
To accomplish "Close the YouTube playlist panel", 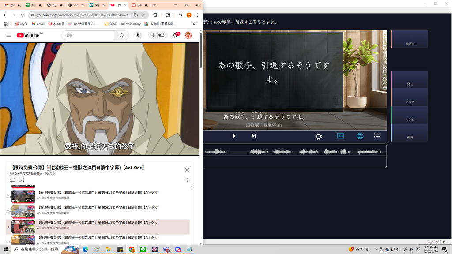I will [x=187, y=170].
